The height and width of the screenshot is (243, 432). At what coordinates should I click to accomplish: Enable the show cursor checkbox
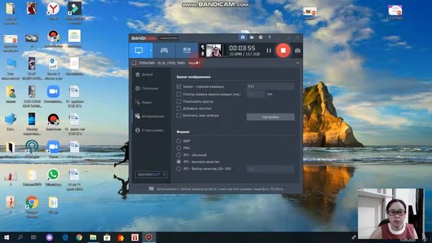(179, 101)
